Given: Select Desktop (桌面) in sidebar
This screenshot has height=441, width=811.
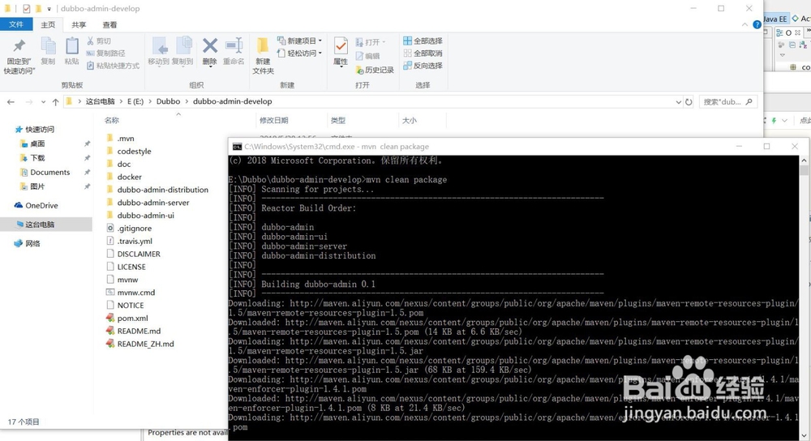Looking at the screenshot, I should pos(32,143).
